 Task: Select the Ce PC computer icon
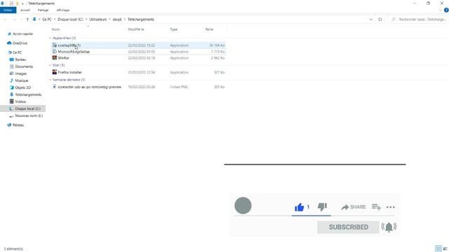point(10,52)
